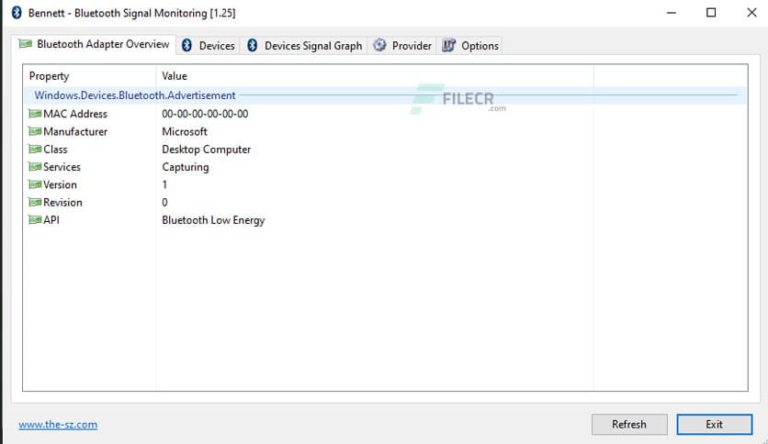The width and height of the screenshot is (768, 444).
Task: Click the Exit button
Action: coord(714,425)
